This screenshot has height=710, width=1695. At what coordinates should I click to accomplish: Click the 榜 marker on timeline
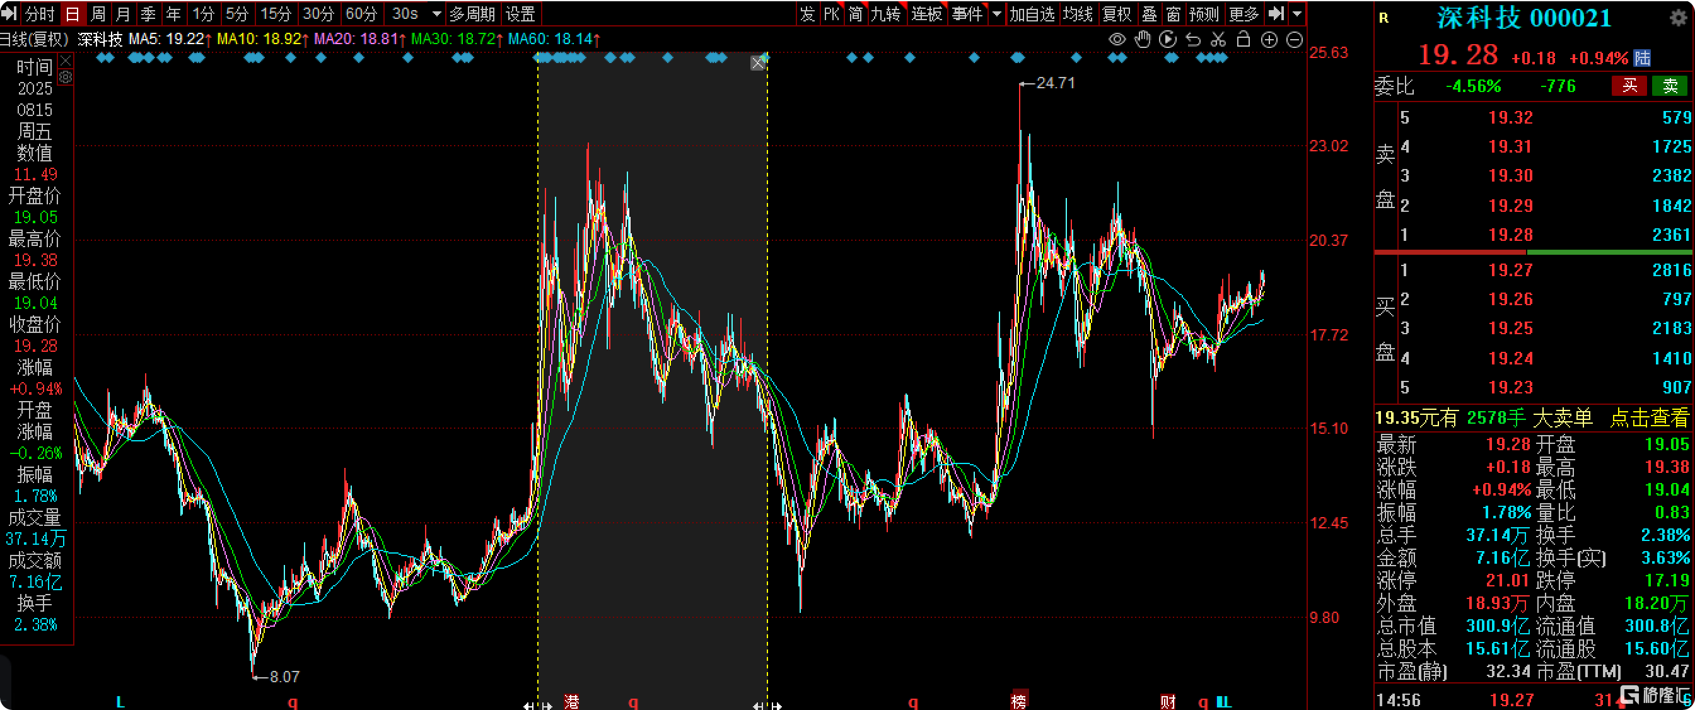1018,701
